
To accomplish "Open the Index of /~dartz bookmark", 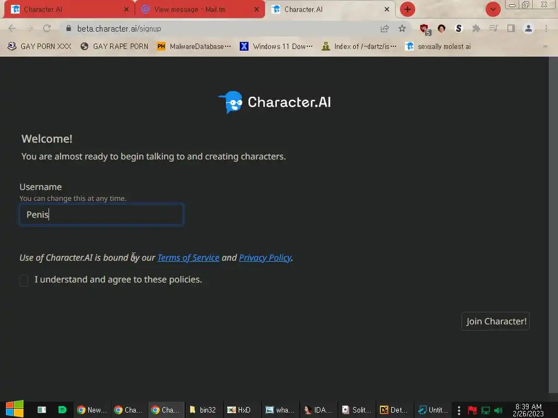I will click(359, 46).
